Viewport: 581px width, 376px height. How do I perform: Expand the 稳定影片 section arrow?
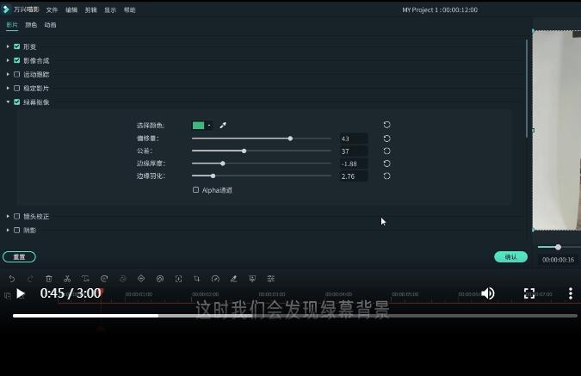coord(8,88)
